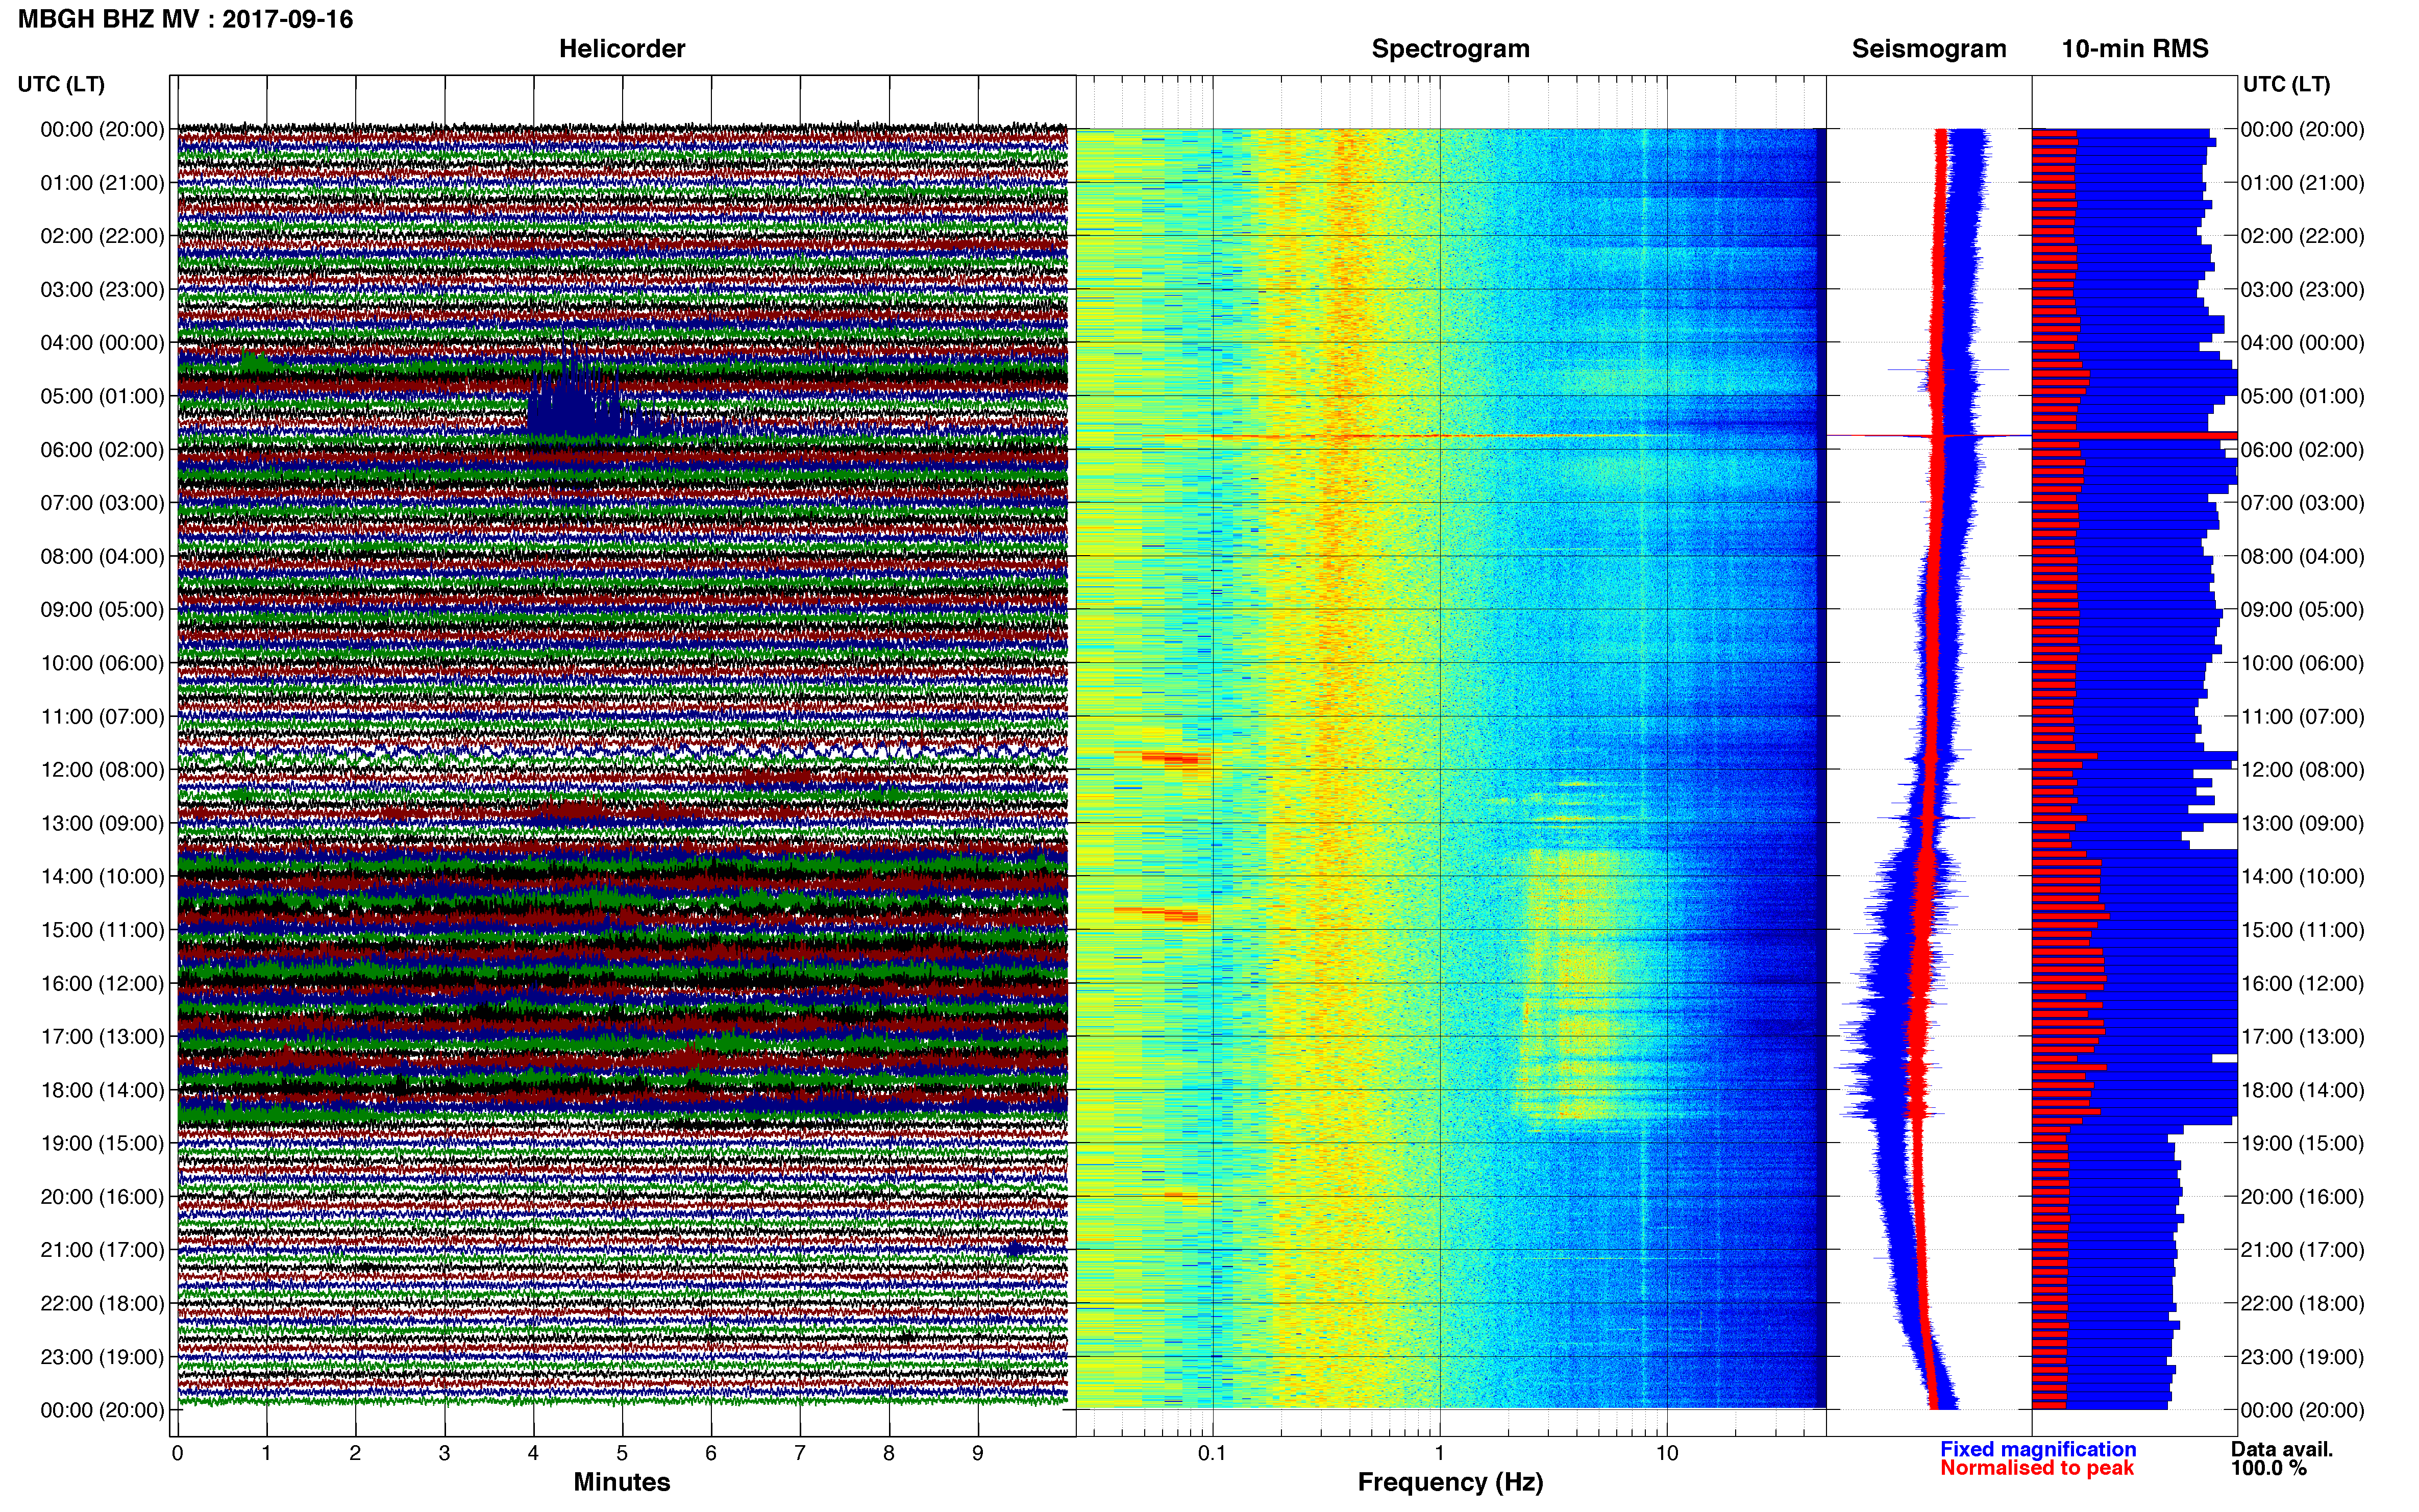Viewport: 2419px width, 1512px height.
Task: Select the 'Spectrogram' panel heading
Action: 1450,49
